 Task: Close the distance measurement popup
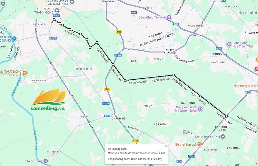pyautogui.click(x=166, y=146)
